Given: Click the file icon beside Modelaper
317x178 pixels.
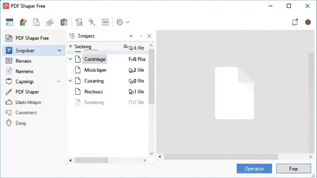Looking at the screenshot, I should tap(78, 70).
